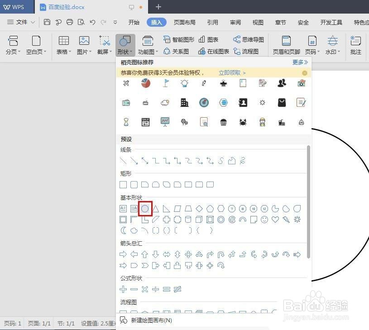Viewport: 369px width, 330px height.
Task: Pick the rounded rectangle under 矩形
Action: pyautogui.click(x=134, y=184)
